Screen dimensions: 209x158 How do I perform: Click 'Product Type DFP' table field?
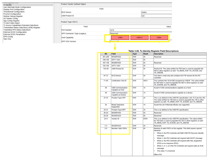119,110
